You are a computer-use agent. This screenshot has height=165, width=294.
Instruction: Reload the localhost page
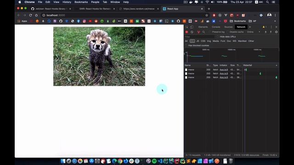[30, 15]
